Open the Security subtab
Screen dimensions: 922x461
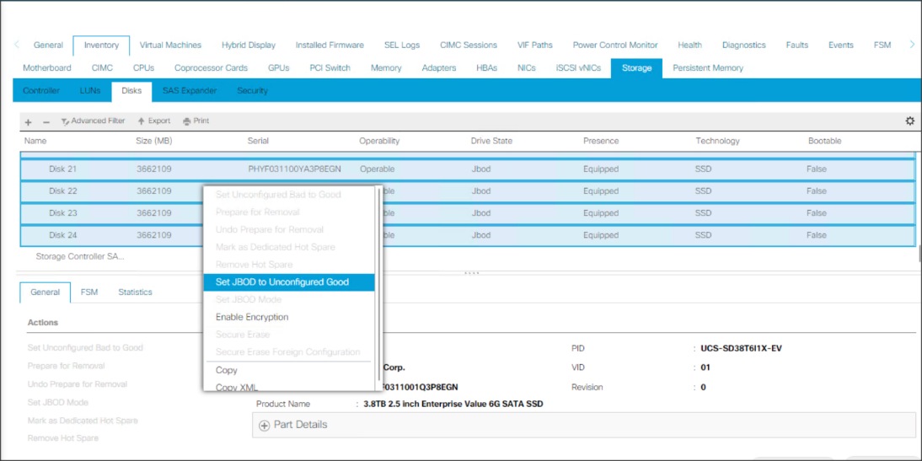tap(252, 90)
